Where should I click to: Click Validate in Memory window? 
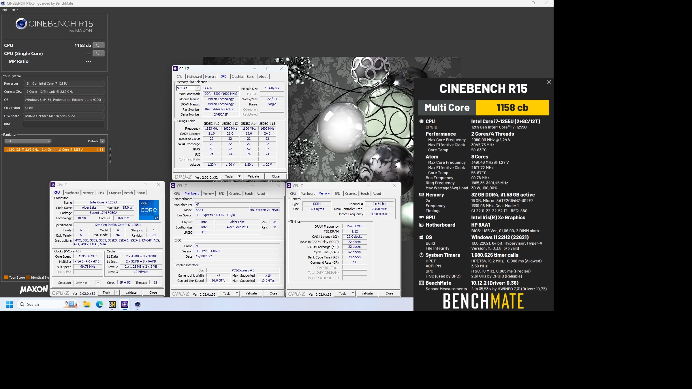pos(367,293)
